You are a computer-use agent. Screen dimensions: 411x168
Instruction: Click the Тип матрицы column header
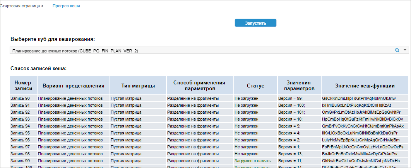(138, 86)
